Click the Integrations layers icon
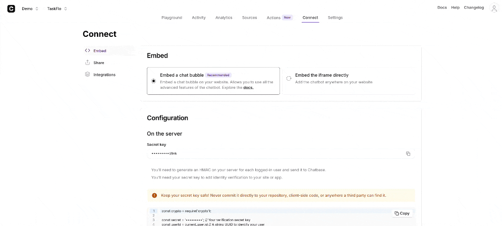 tap(87, 75)
